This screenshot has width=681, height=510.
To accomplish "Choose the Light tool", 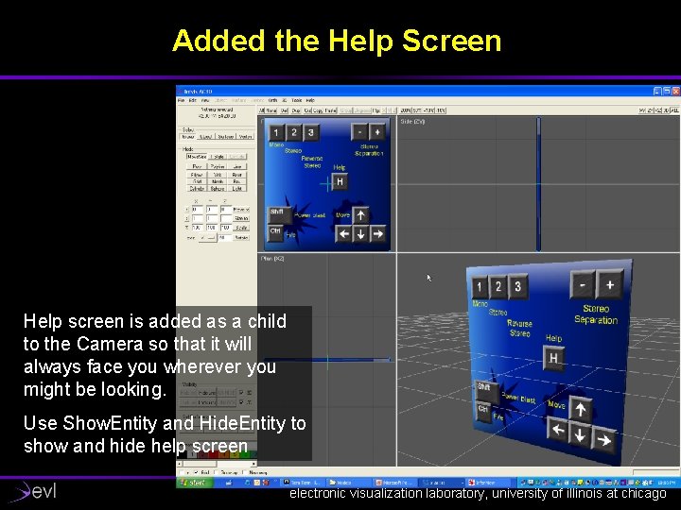I will 237,189.
